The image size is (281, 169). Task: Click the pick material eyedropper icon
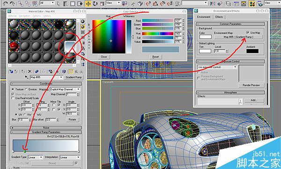(27, 77)
